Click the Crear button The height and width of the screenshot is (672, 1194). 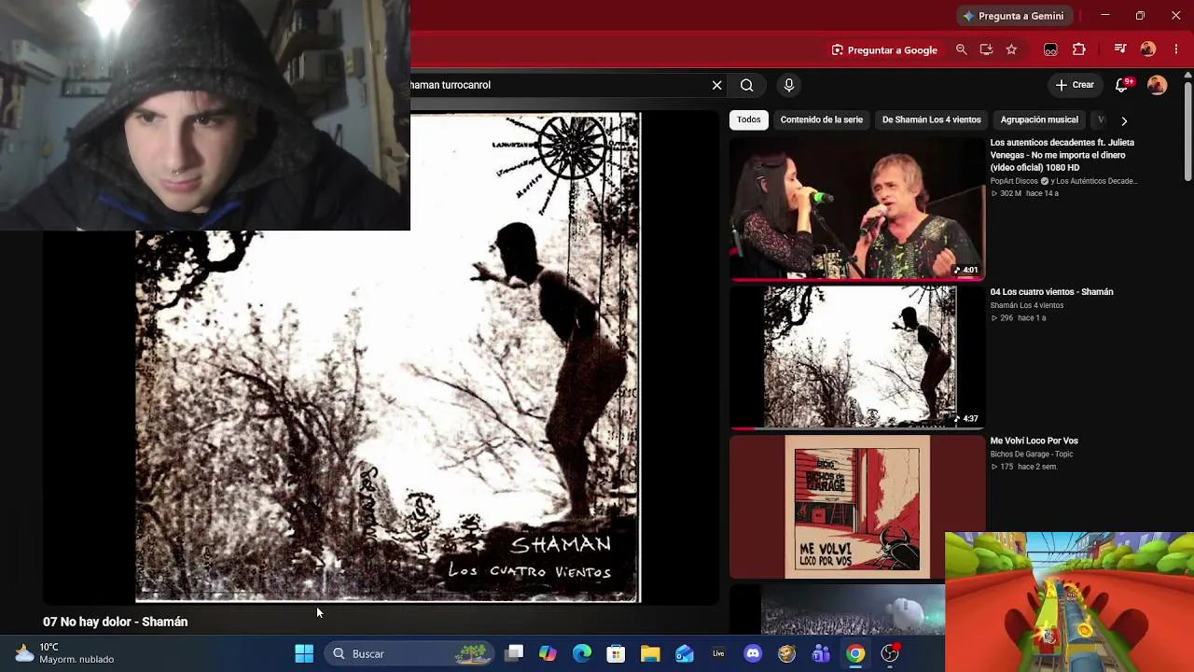[x=1075, y=85]
